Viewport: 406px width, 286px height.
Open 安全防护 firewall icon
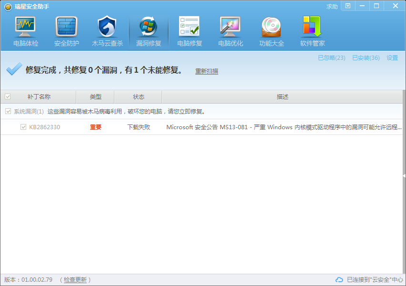(x=66, y=27)
